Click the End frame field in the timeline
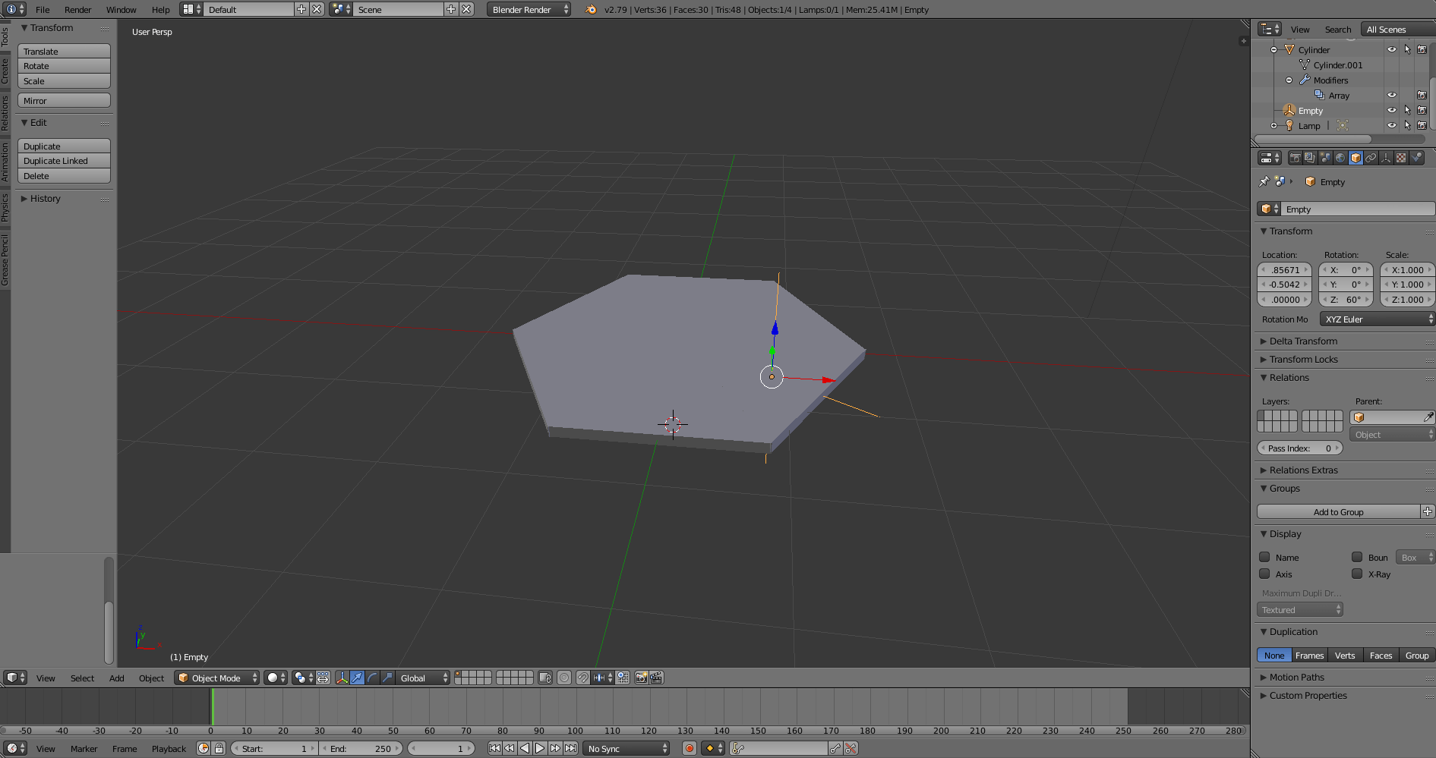The width and height of the screenshot is (1436, 758). 361,748
